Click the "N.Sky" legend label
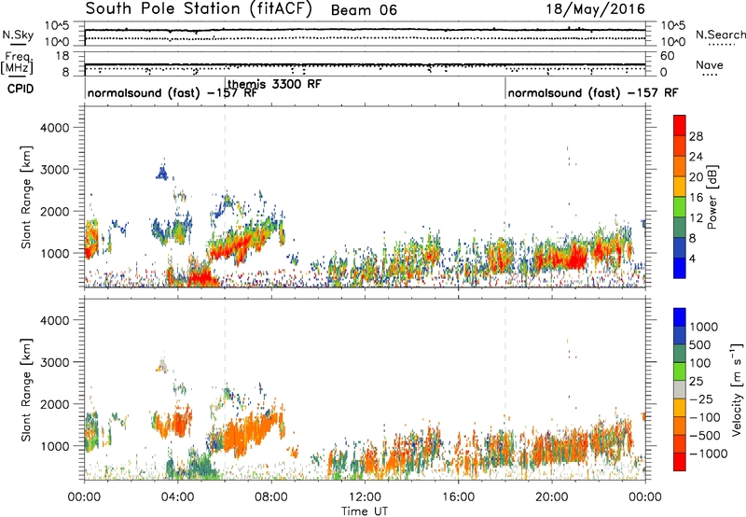This screenshot has width=746, height=517. pos(18,35)
